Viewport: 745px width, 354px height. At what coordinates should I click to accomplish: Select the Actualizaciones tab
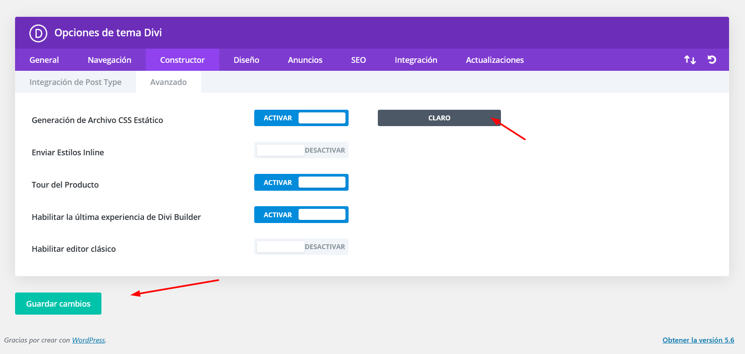coord(495,60)
